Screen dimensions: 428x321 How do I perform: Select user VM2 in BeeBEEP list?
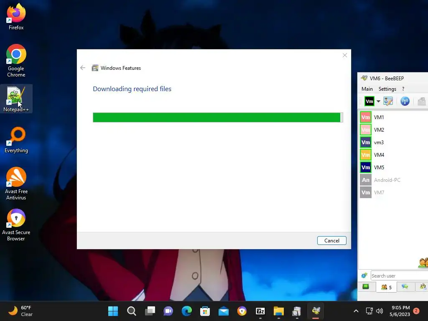point(393,130)
